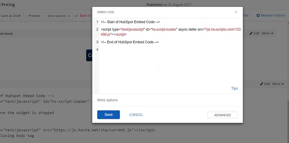Viewport: 289px width, 143px height.
Task: Expand More options section
Action: (x=107, y=100)
